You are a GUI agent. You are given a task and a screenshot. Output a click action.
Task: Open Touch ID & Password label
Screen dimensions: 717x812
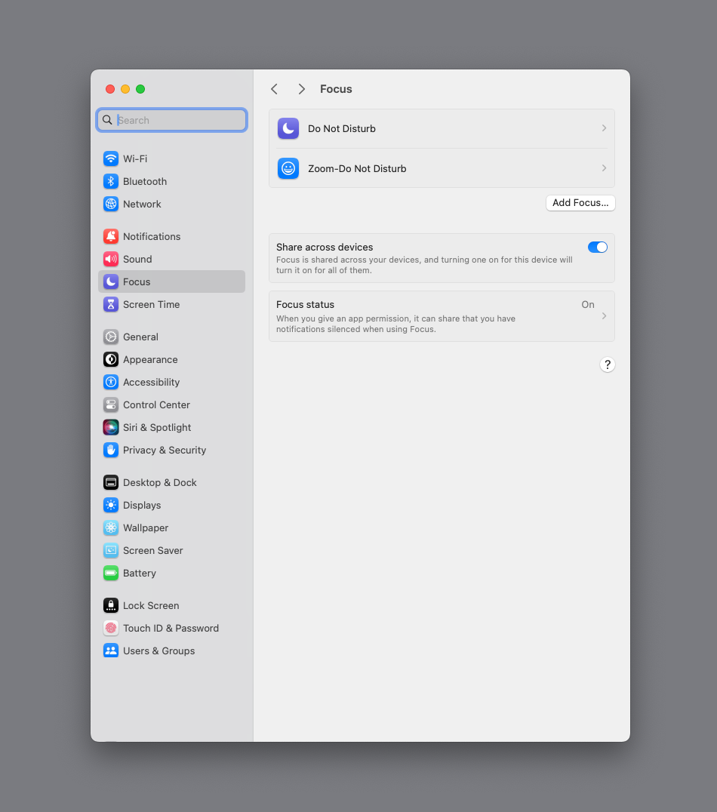(x=171, y=628)
